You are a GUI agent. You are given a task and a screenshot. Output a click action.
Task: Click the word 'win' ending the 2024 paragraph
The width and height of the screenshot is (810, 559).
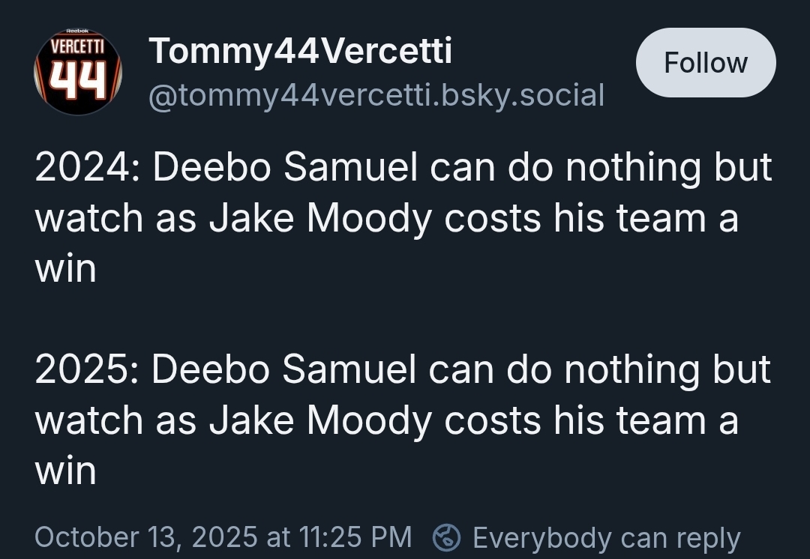click(x=66, y=270)
